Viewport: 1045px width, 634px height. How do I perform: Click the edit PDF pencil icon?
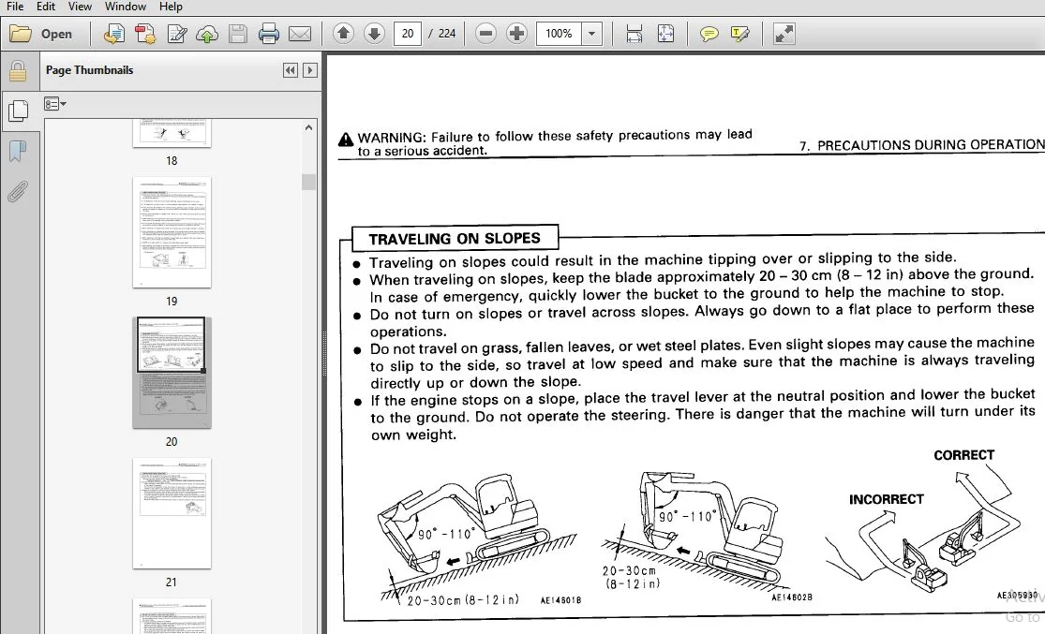(x=176, y=34)
